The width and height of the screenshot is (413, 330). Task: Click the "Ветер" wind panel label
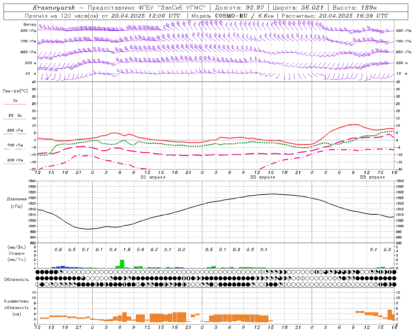point(30,24)
